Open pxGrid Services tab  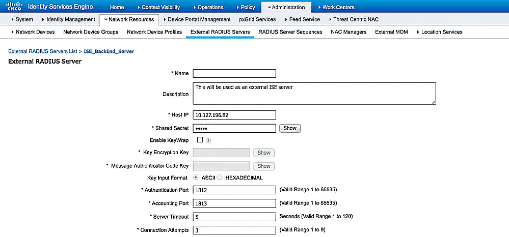tap(257, 19)
